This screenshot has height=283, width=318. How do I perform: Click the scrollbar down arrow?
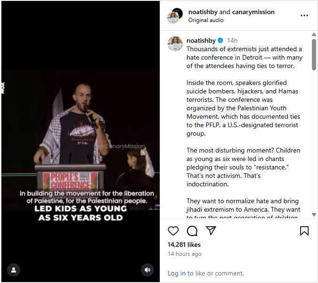click(x=314, y=214)
